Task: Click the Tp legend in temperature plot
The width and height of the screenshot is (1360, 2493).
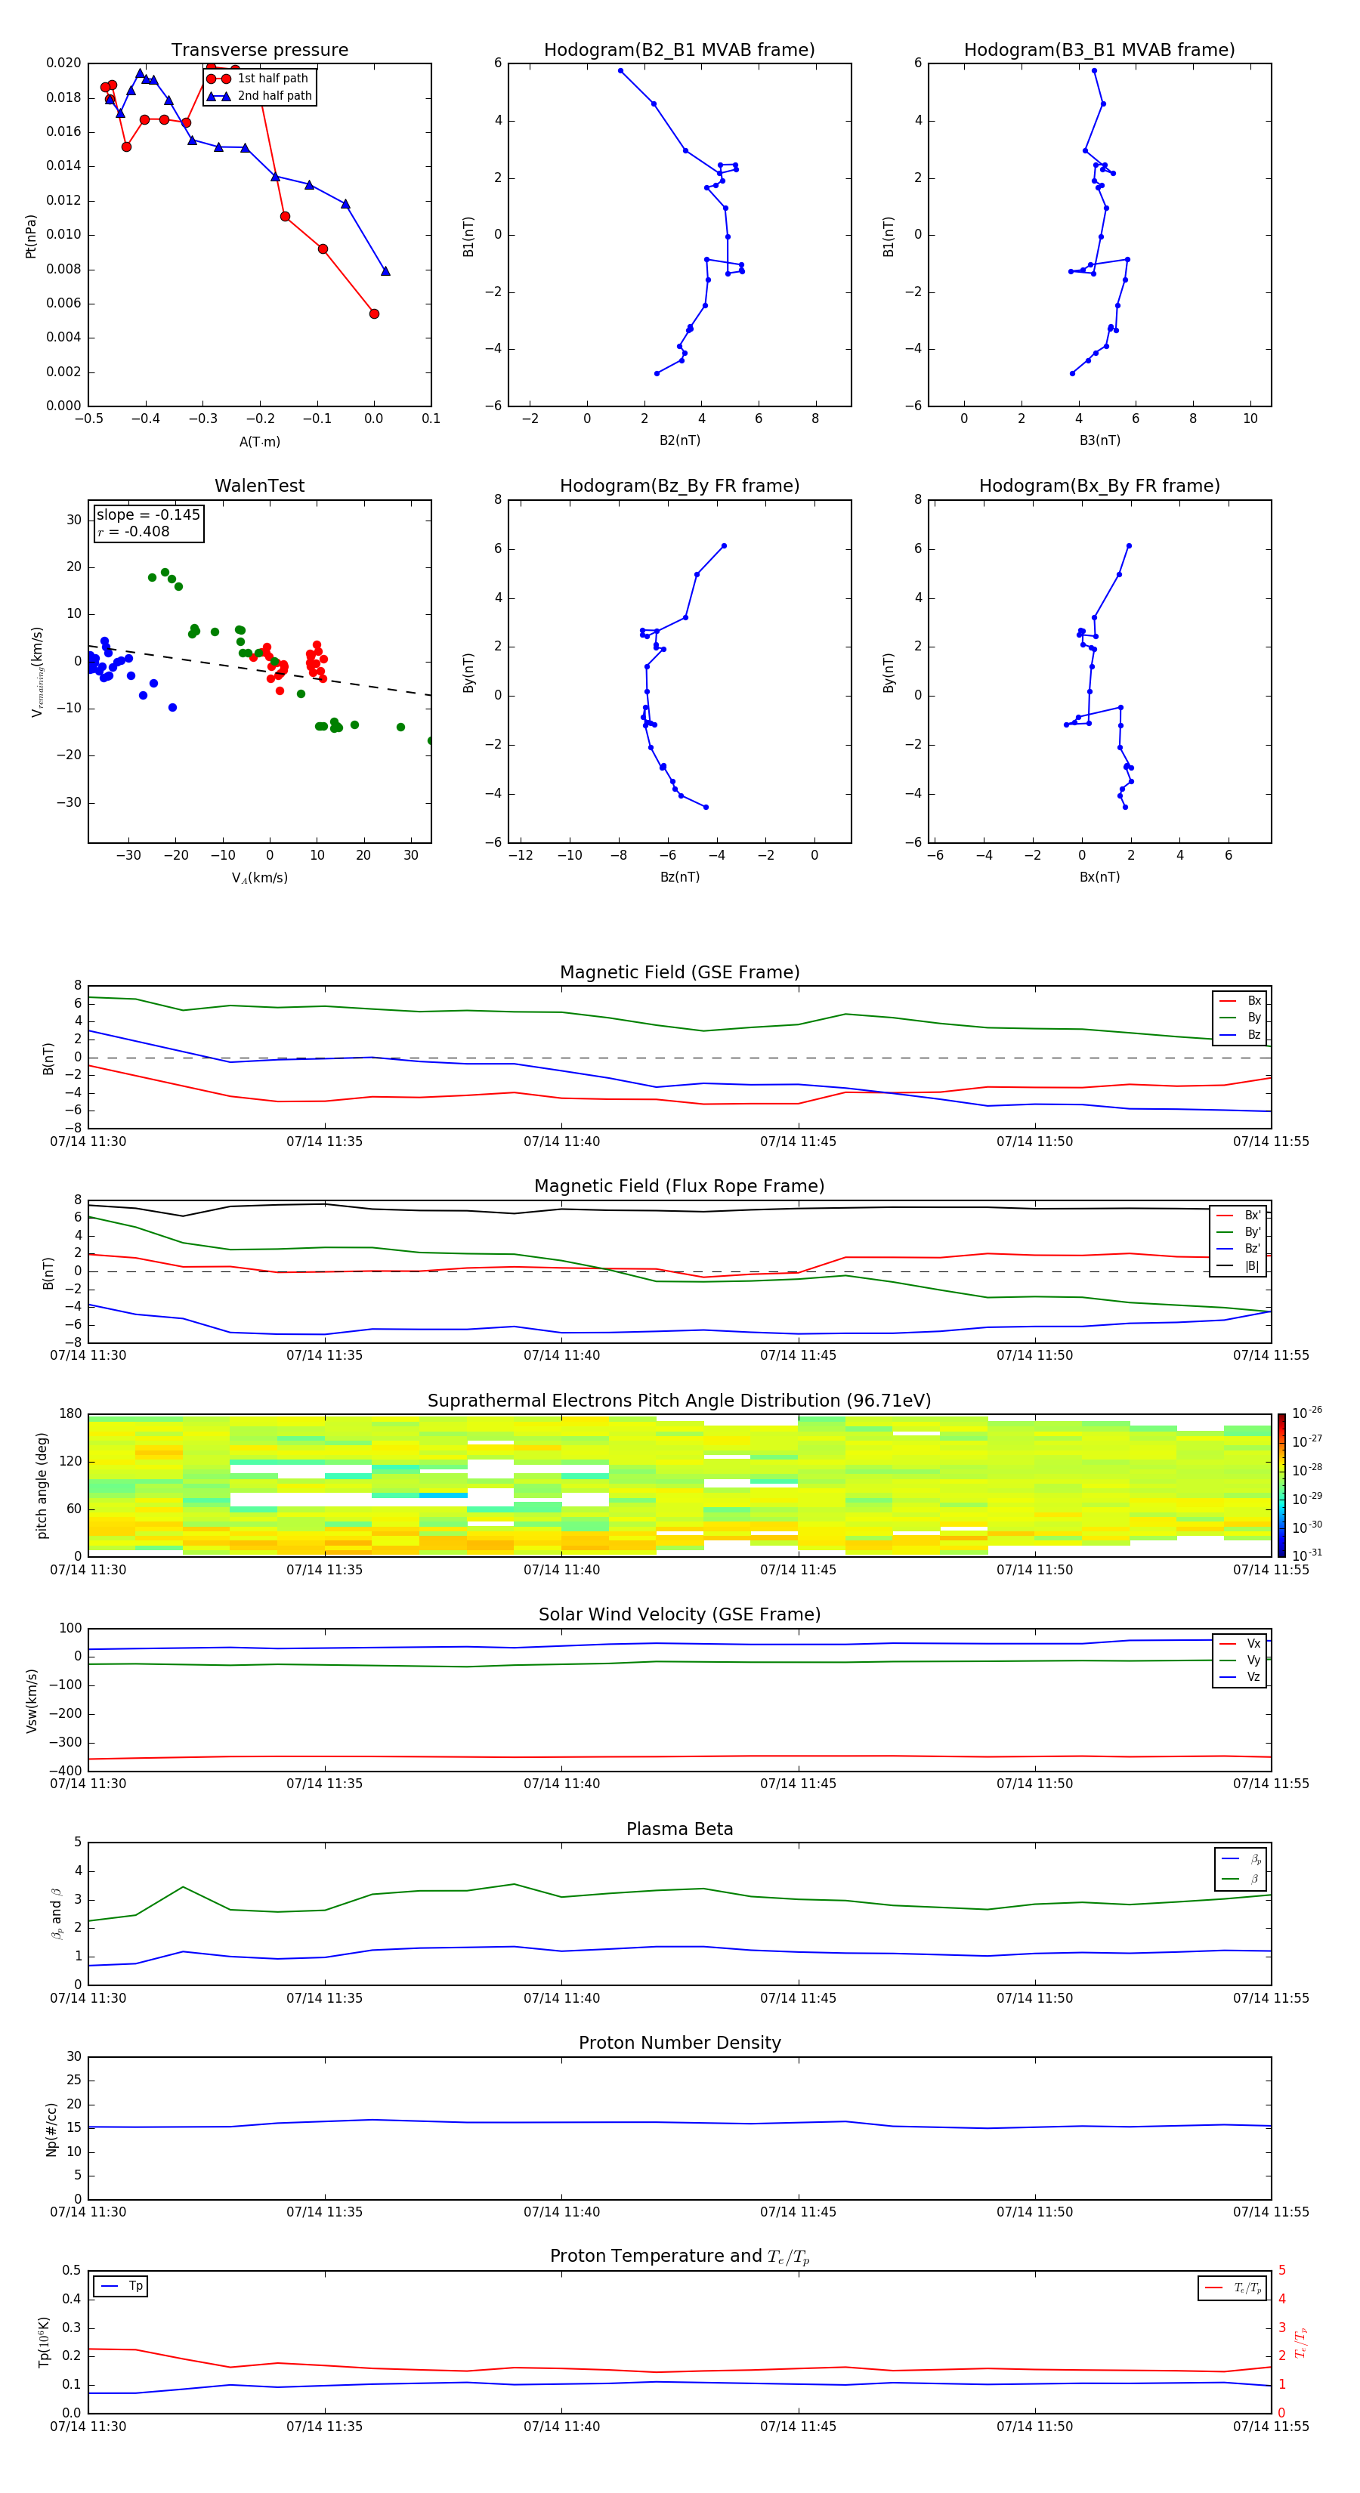Action: coord(120,2286)
